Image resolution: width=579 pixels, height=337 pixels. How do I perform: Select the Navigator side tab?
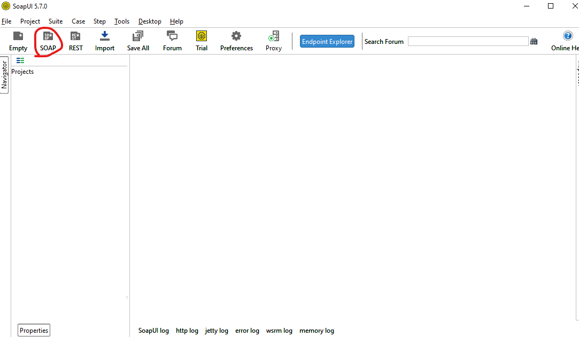pos(4,75)
